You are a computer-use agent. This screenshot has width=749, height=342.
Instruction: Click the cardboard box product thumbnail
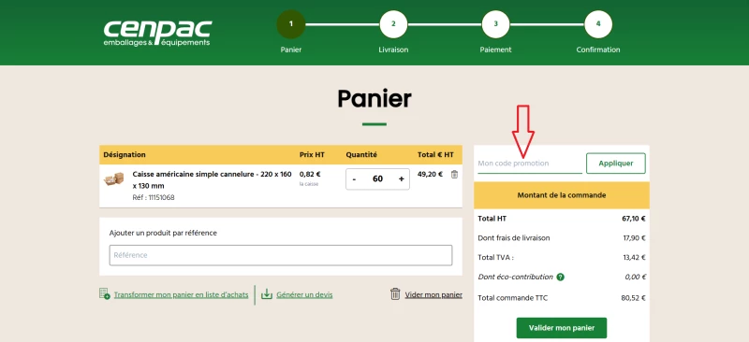coord(113,178)
